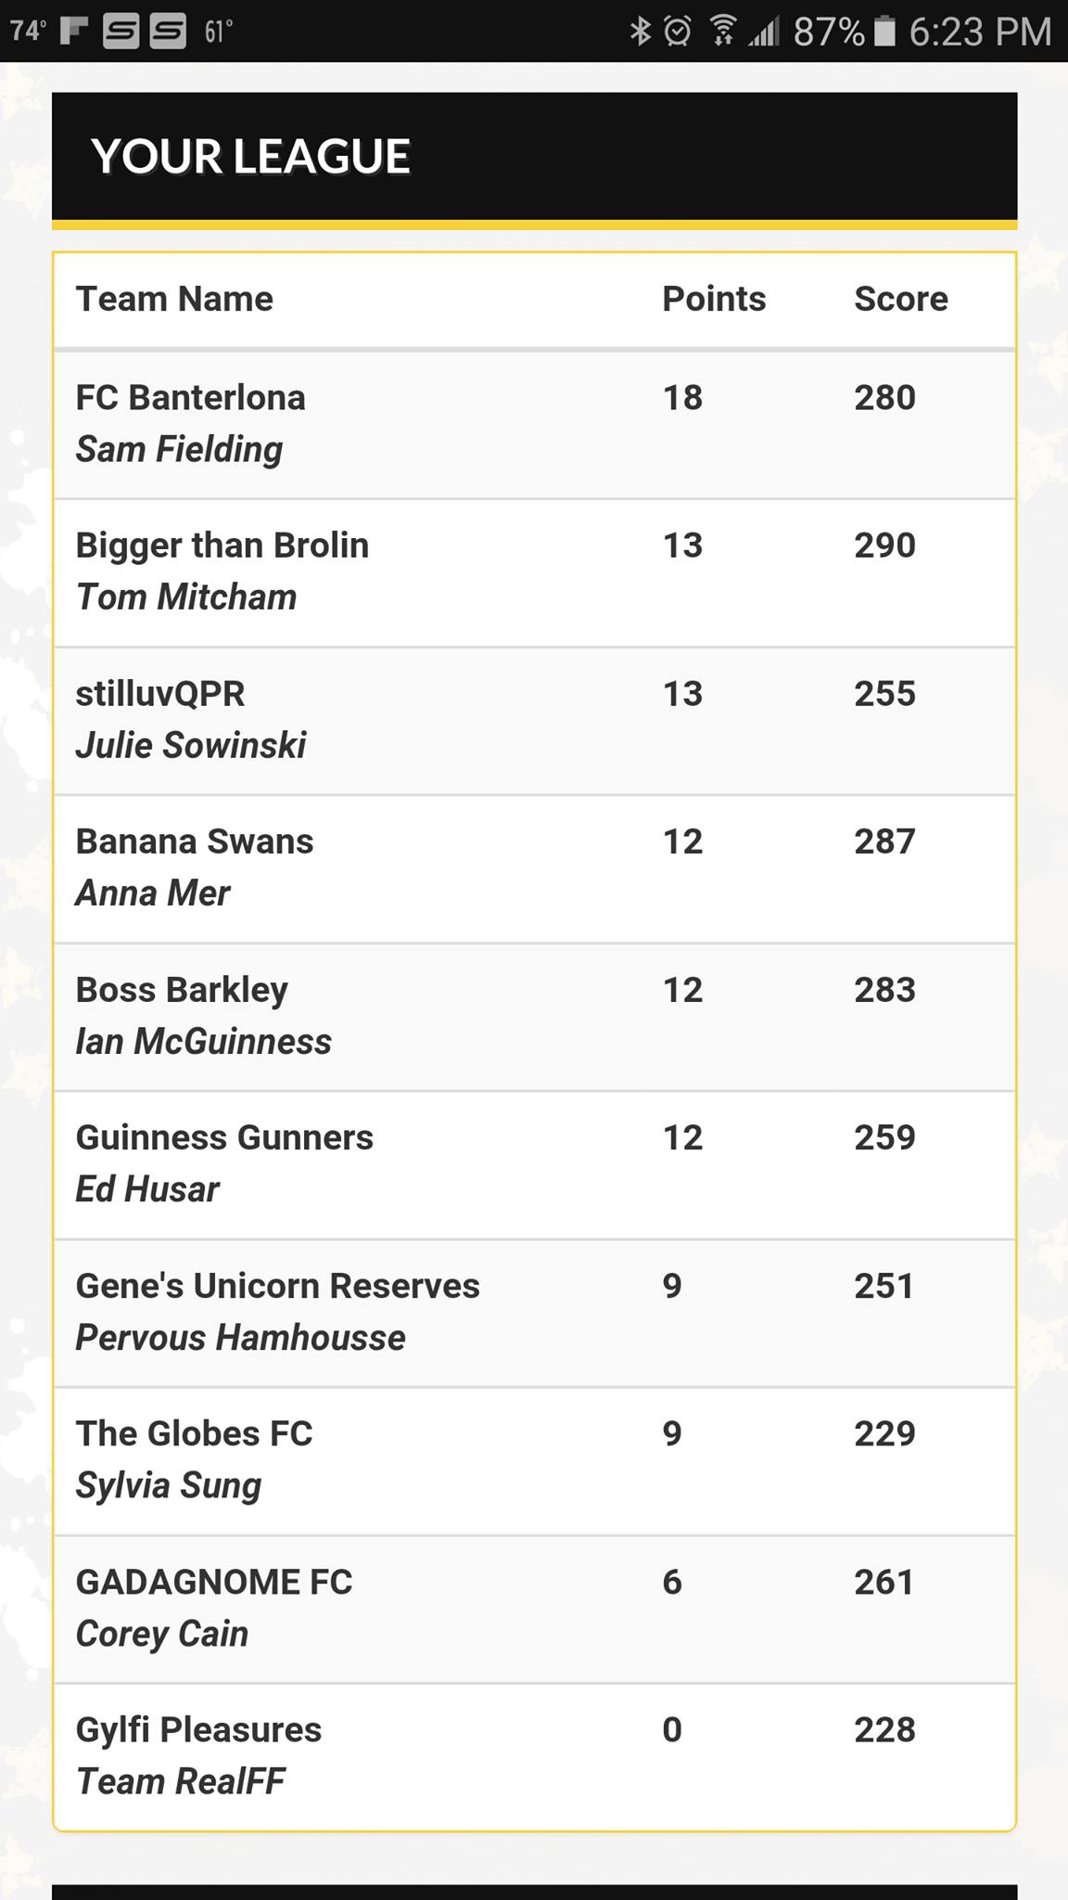Viewport: 1068px width, 1900px height.
Task: Tap the 74° weather notification
Action: coord(27,31)
